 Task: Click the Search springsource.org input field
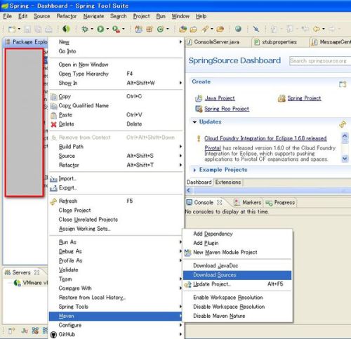pos(320,61)
